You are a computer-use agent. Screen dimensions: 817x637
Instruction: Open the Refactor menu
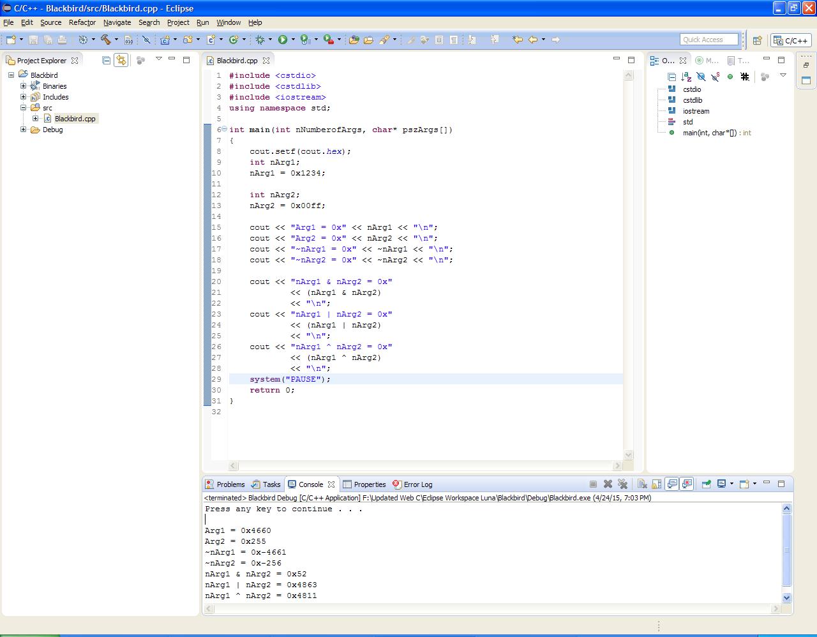(x=82, y=22)
